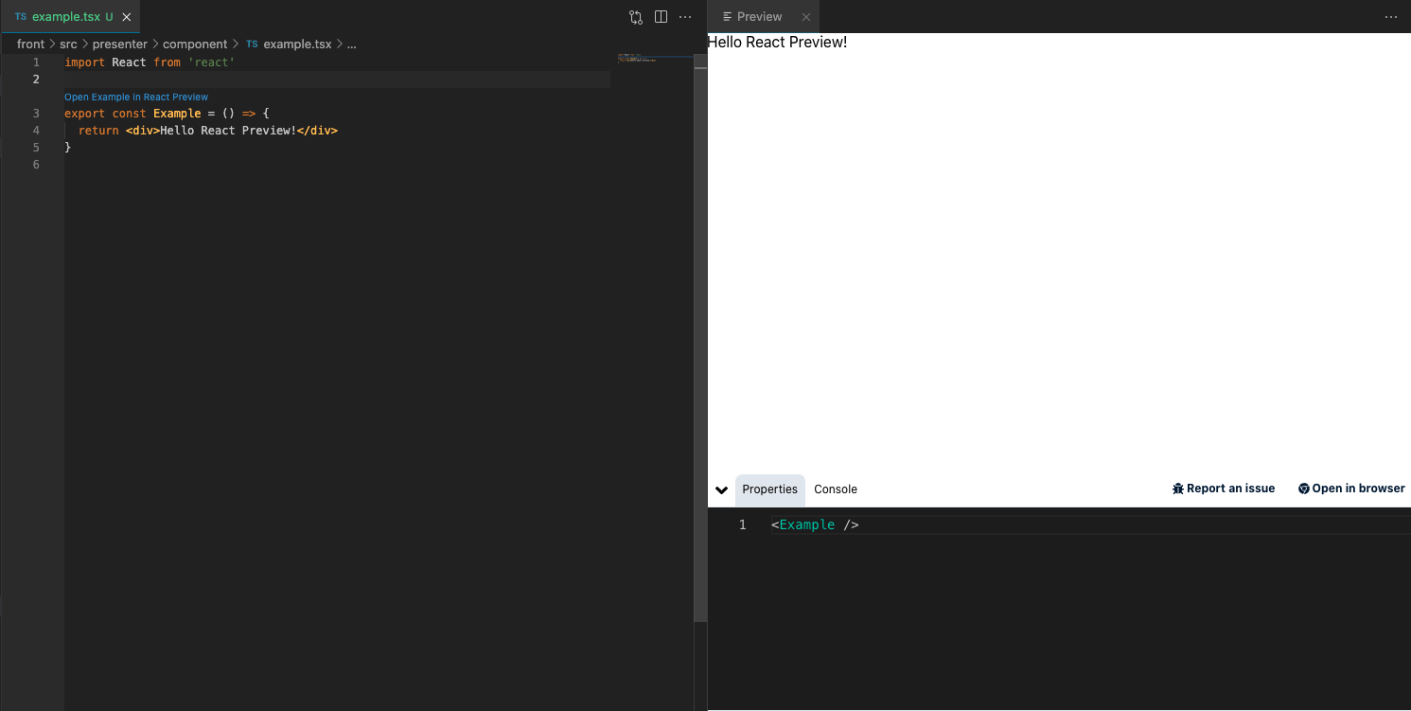Viewport: 1411px width, 711px height.
Task: Click the Open in browser link
Action: tap(1359, 489)
